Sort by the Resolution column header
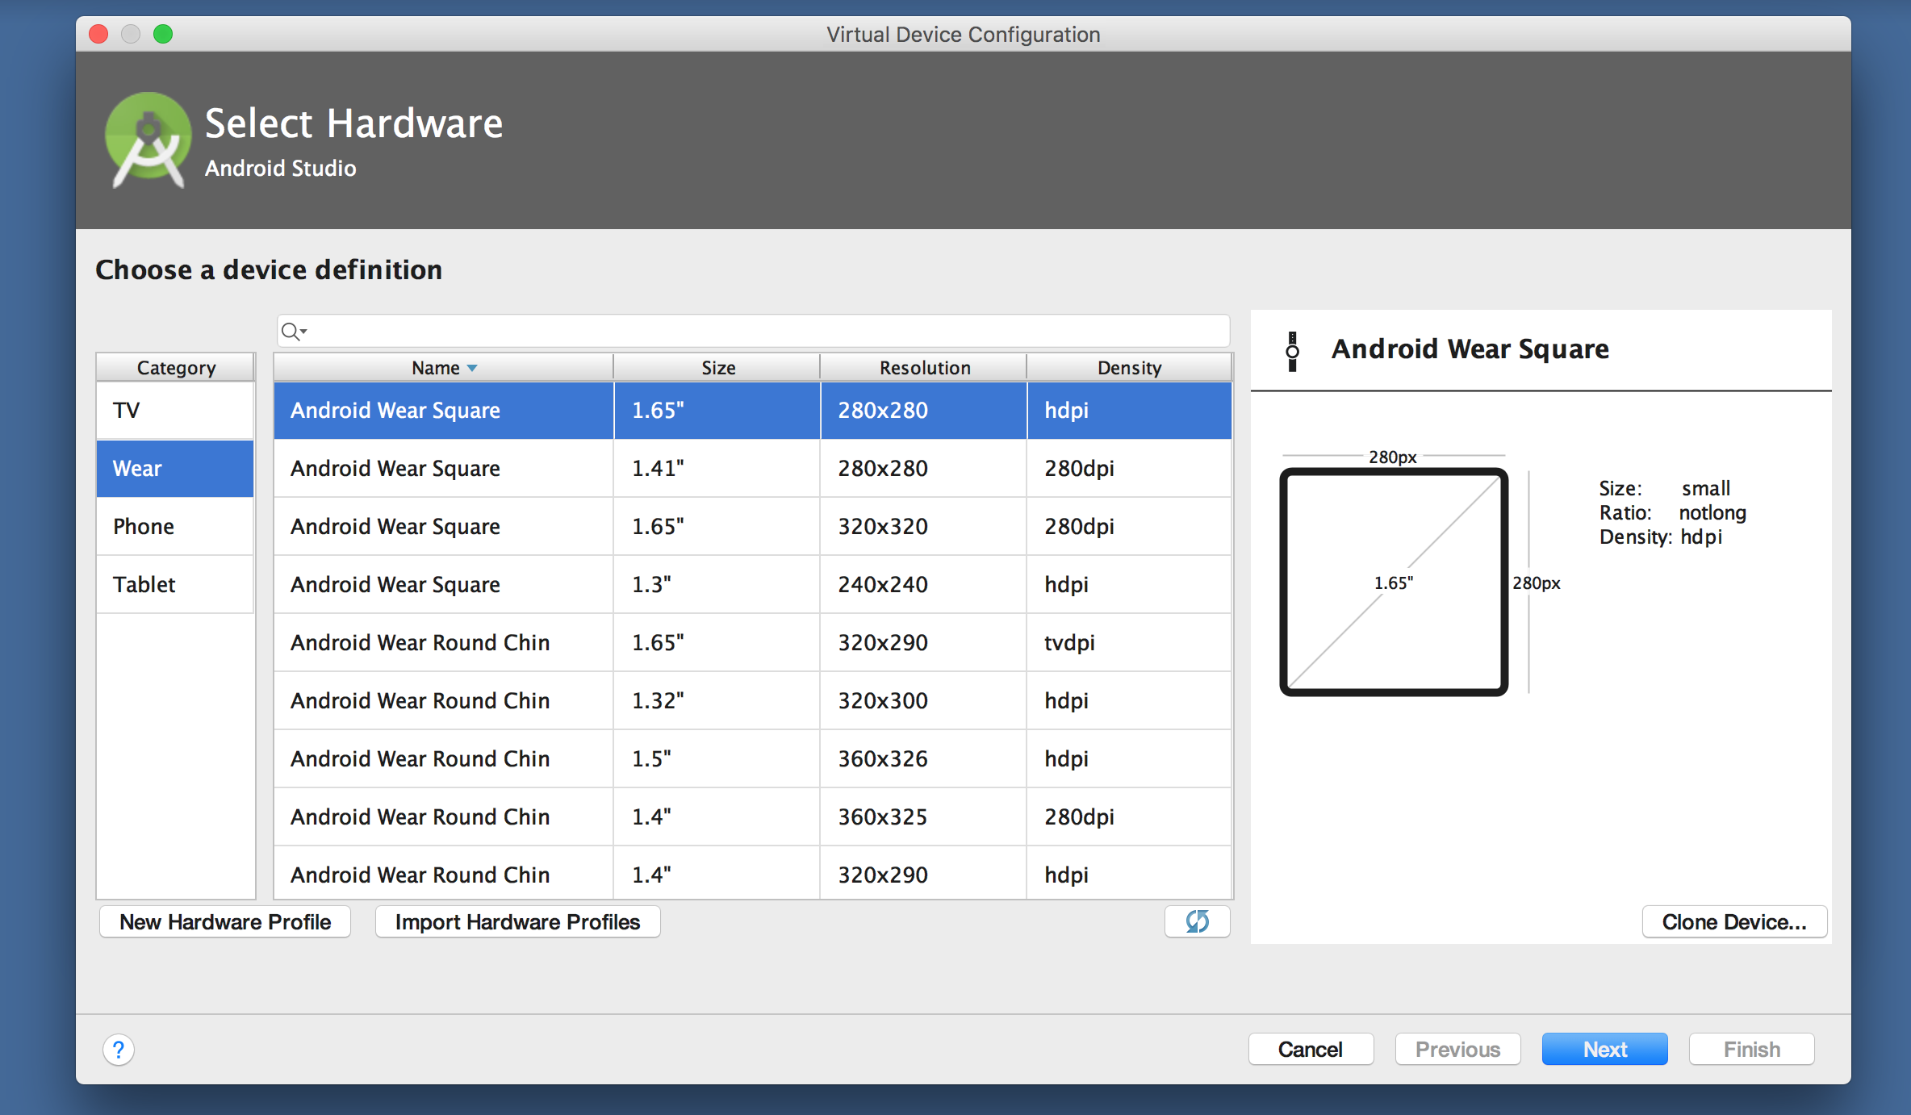 [924, 367]
